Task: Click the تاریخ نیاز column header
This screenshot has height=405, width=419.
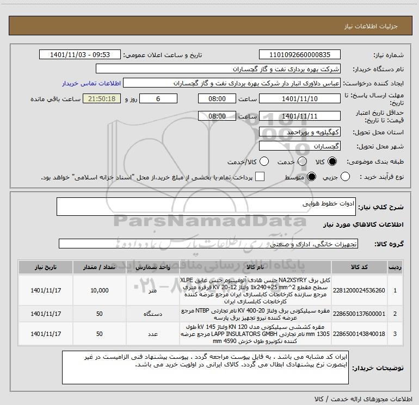Action: click(x=46, y=267)
